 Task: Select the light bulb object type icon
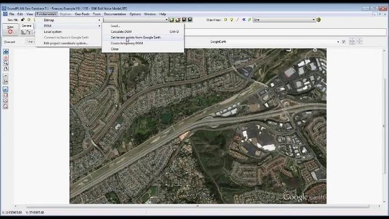click(232, 19)
